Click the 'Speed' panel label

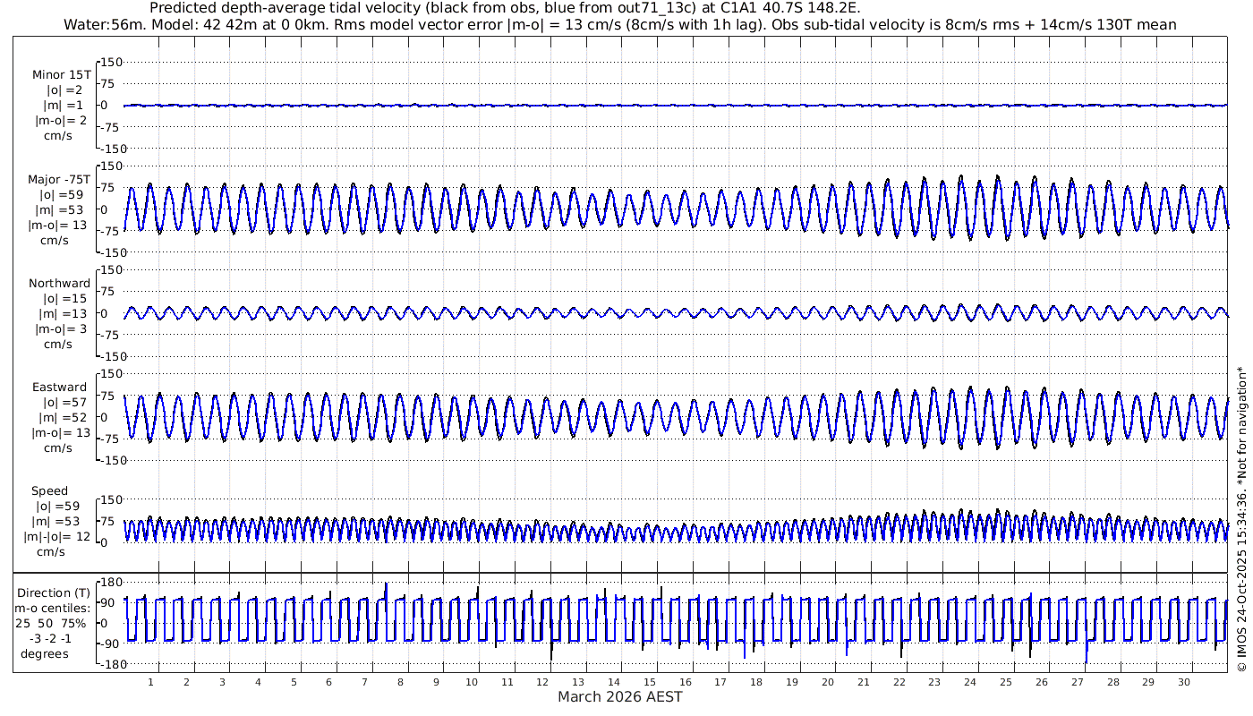[x=49, y=491]
